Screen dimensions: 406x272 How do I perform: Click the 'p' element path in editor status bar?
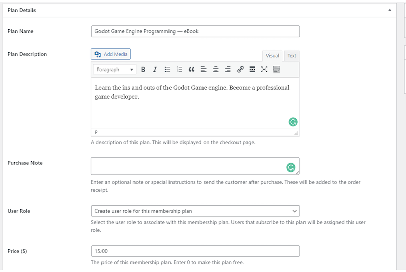click(96, 132)
